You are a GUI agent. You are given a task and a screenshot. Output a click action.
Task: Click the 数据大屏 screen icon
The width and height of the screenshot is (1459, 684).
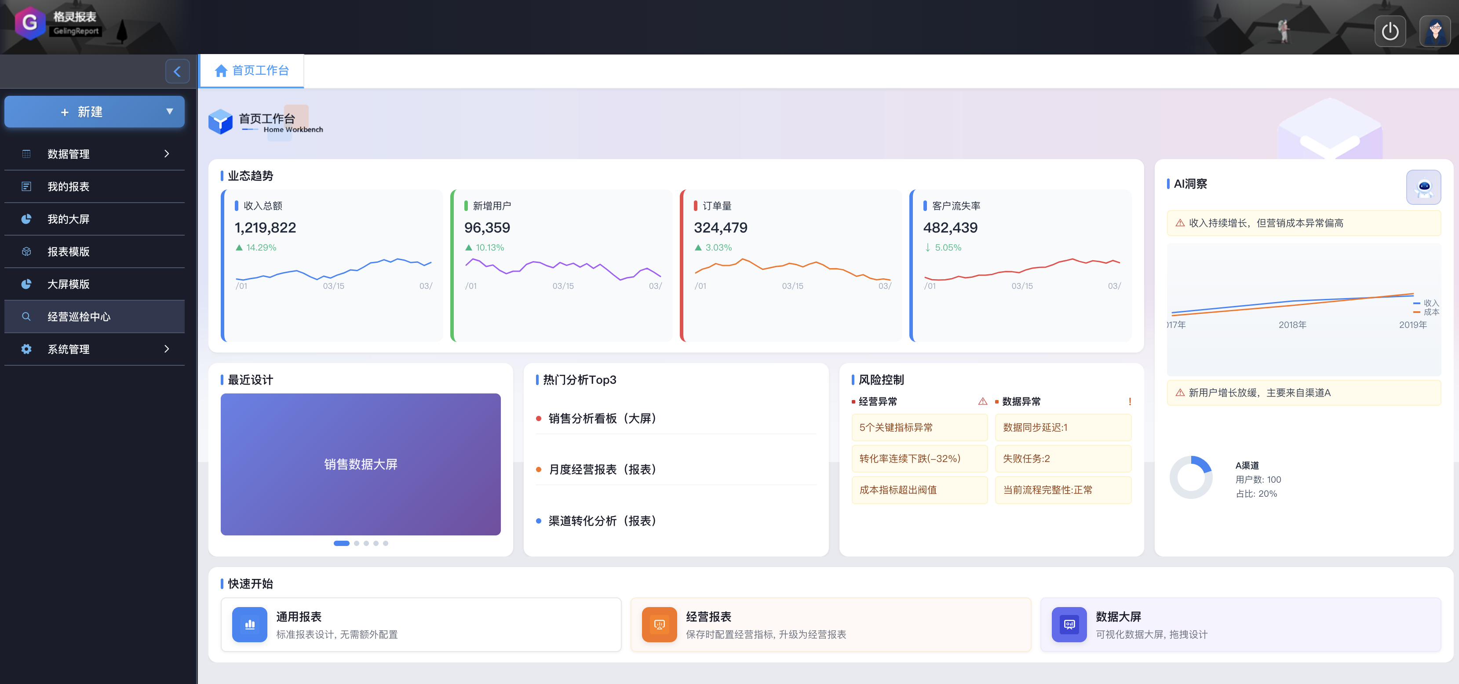click(1069, 625)
